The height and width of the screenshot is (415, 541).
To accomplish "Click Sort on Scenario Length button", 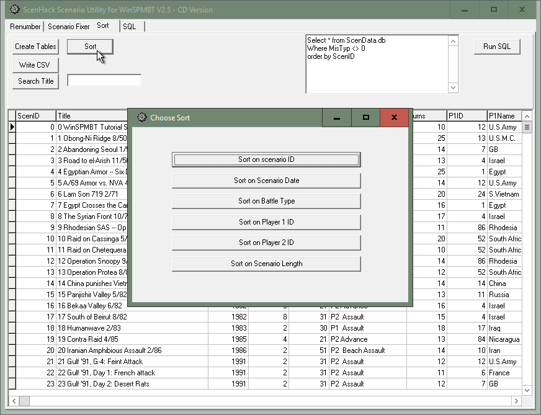I will pos(266,264).
